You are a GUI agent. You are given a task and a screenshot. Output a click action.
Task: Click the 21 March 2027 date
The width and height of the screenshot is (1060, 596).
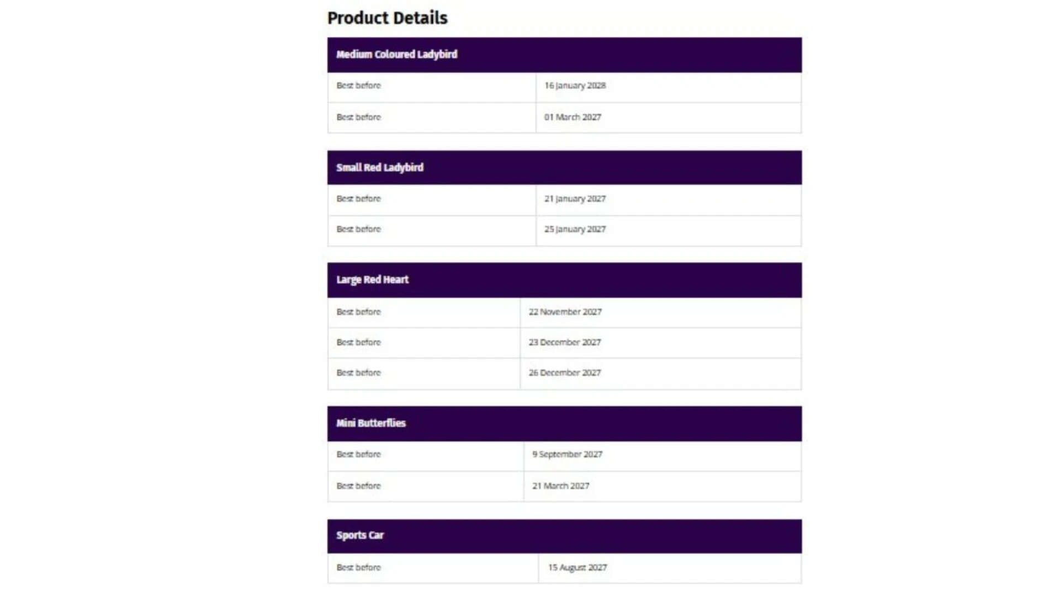560,486
